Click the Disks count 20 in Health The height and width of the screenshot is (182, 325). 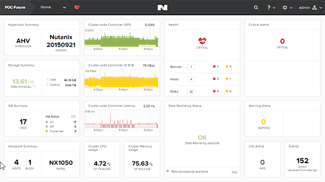191,92
